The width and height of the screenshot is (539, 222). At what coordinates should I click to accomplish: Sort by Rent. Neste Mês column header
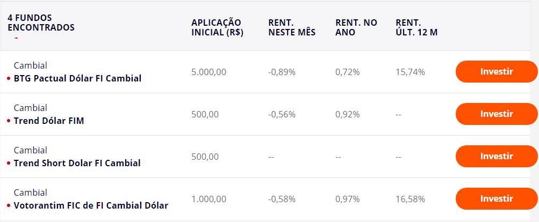click(292, 27)
